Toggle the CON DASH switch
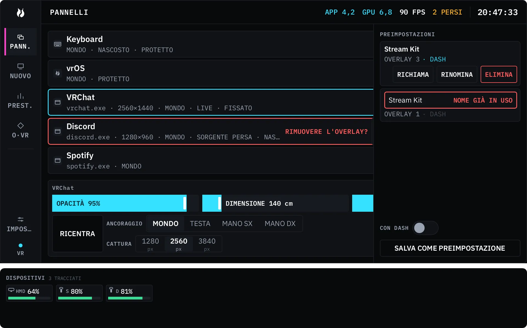The width and height of the screenshot is (527, 328). click(425, 228)
